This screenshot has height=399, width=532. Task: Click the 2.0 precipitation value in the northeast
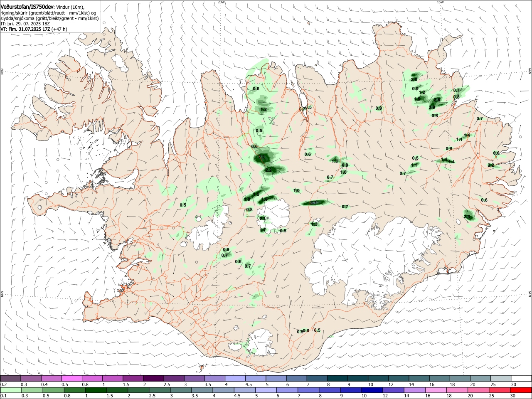[x=414, y=79]
